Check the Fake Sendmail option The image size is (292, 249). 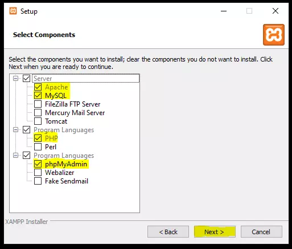(38, 181)
